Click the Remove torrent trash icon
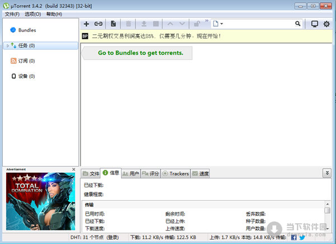336x244 pixels. (128, 24)
